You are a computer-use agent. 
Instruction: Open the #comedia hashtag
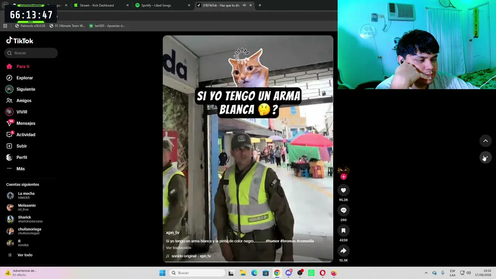(x=305, y=241)
